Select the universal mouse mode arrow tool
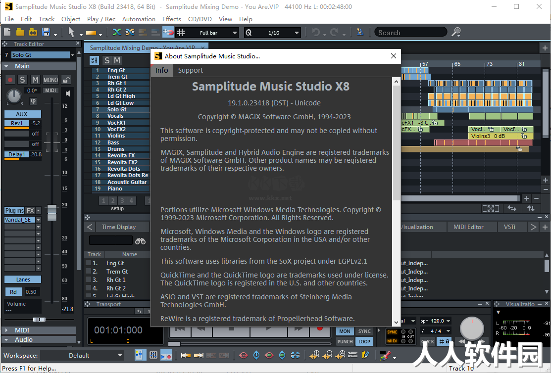 71,32
